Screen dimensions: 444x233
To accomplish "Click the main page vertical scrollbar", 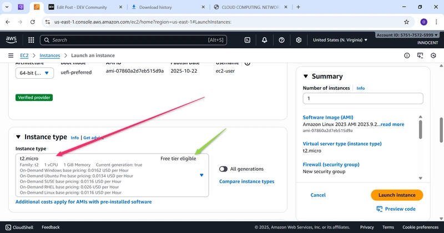I will [x=441, y=130].
